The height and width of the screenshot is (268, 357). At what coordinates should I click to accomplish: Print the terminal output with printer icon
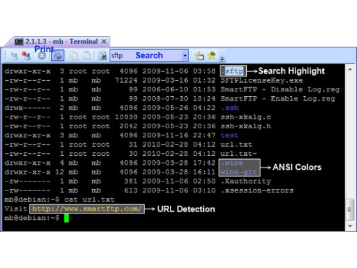point(58,55)
